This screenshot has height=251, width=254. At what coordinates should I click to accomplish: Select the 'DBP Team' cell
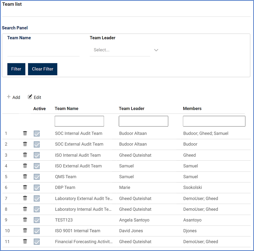[65, 187]
